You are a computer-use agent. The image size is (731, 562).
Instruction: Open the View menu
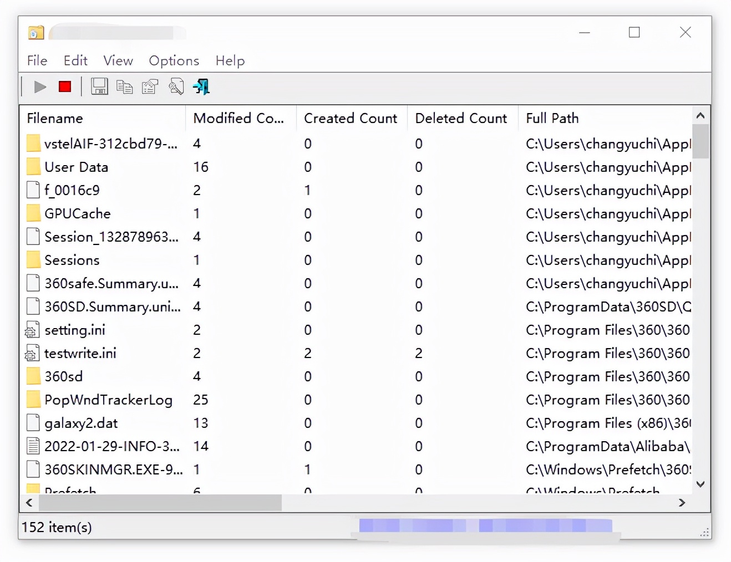[118, 60]
